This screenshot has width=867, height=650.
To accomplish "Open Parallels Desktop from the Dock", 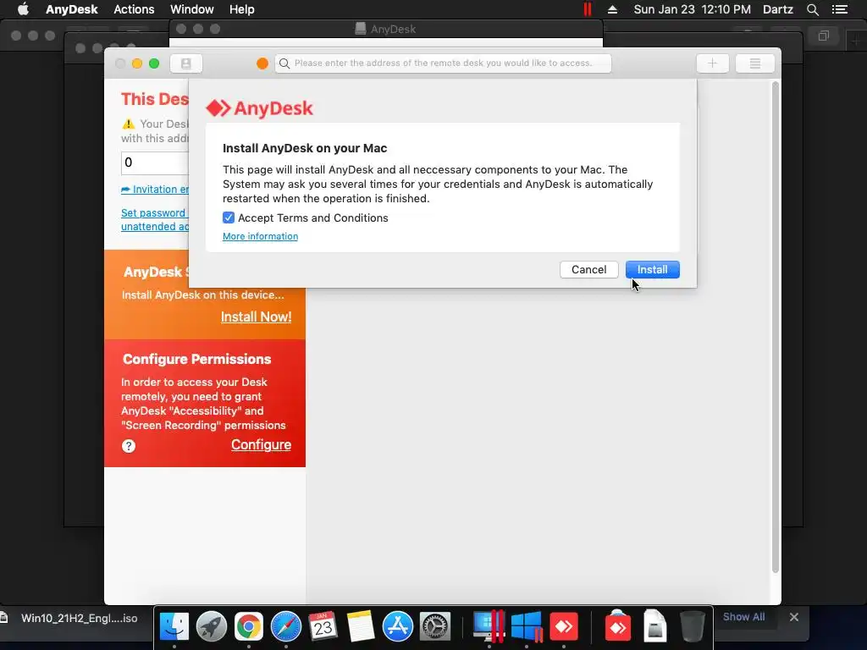I will pos(489,627).
